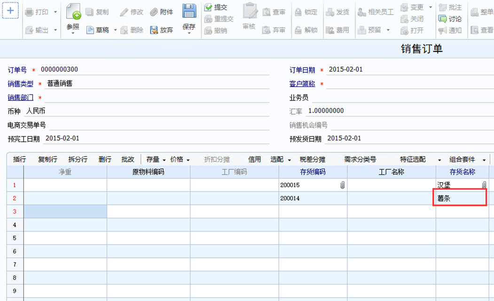The width and height of the screenshot is (494, 301).
Task: Click the 审核 audit clipboard icon
Action: coord(250,11)
